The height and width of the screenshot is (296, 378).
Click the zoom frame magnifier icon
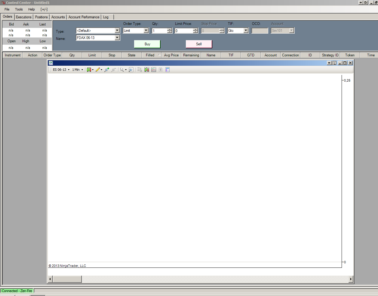click(131, 70)
